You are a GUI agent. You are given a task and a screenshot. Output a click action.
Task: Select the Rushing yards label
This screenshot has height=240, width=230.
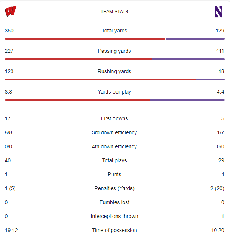tap(114, 71)
